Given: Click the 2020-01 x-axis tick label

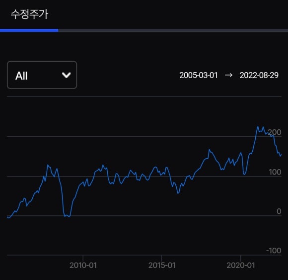Looking at the screenshot, I should [241, 265].
